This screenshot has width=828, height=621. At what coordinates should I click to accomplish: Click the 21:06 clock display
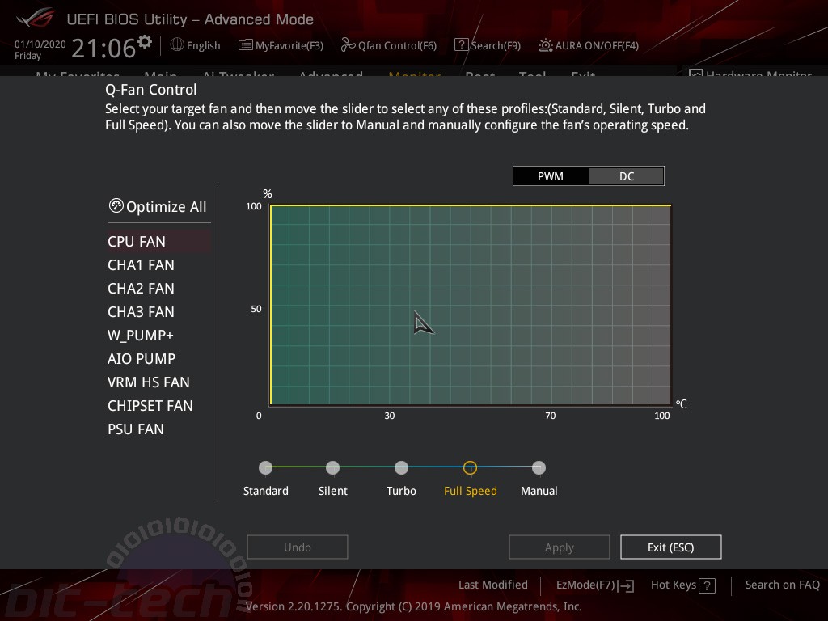pyautogui.click(x=103, y=48)
